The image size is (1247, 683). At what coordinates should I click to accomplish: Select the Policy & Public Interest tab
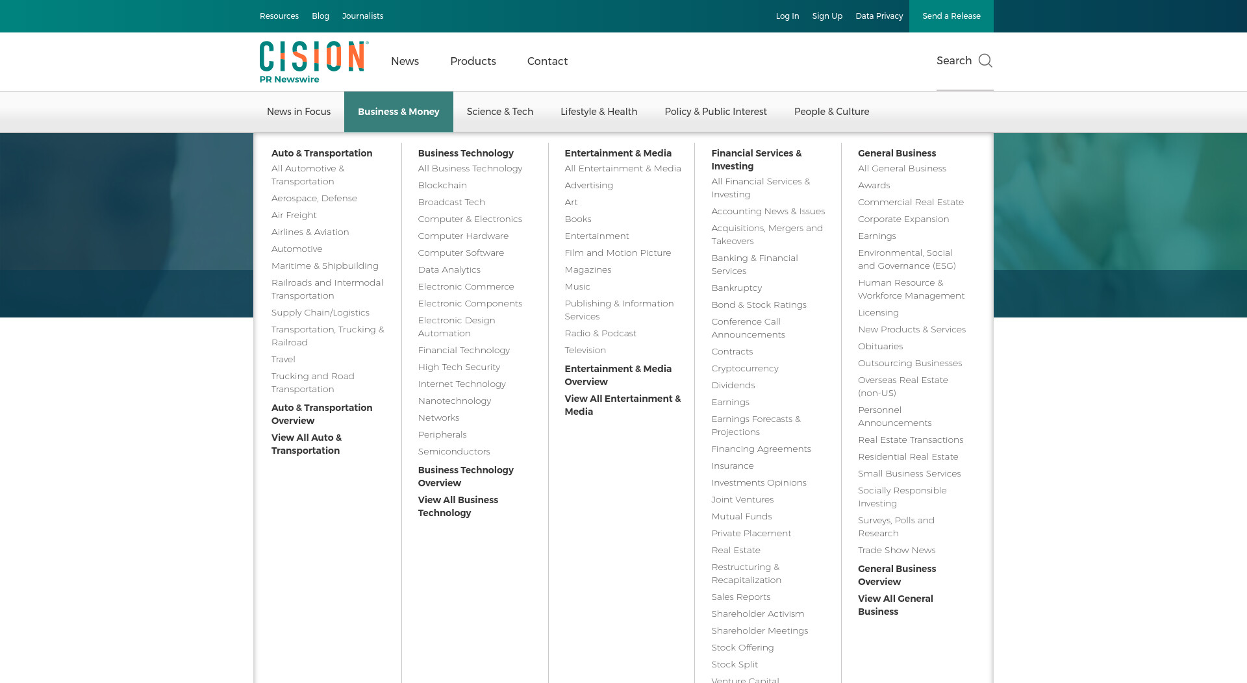click(x=716, y=112)
